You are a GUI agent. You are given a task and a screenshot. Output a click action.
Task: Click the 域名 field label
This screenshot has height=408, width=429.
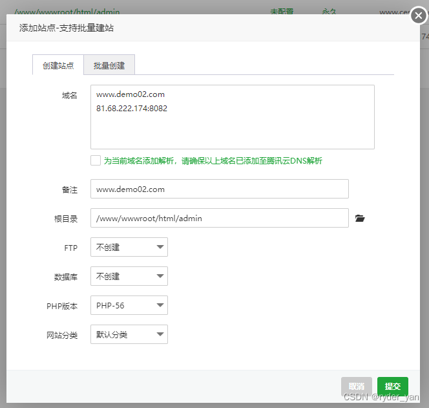70,95
